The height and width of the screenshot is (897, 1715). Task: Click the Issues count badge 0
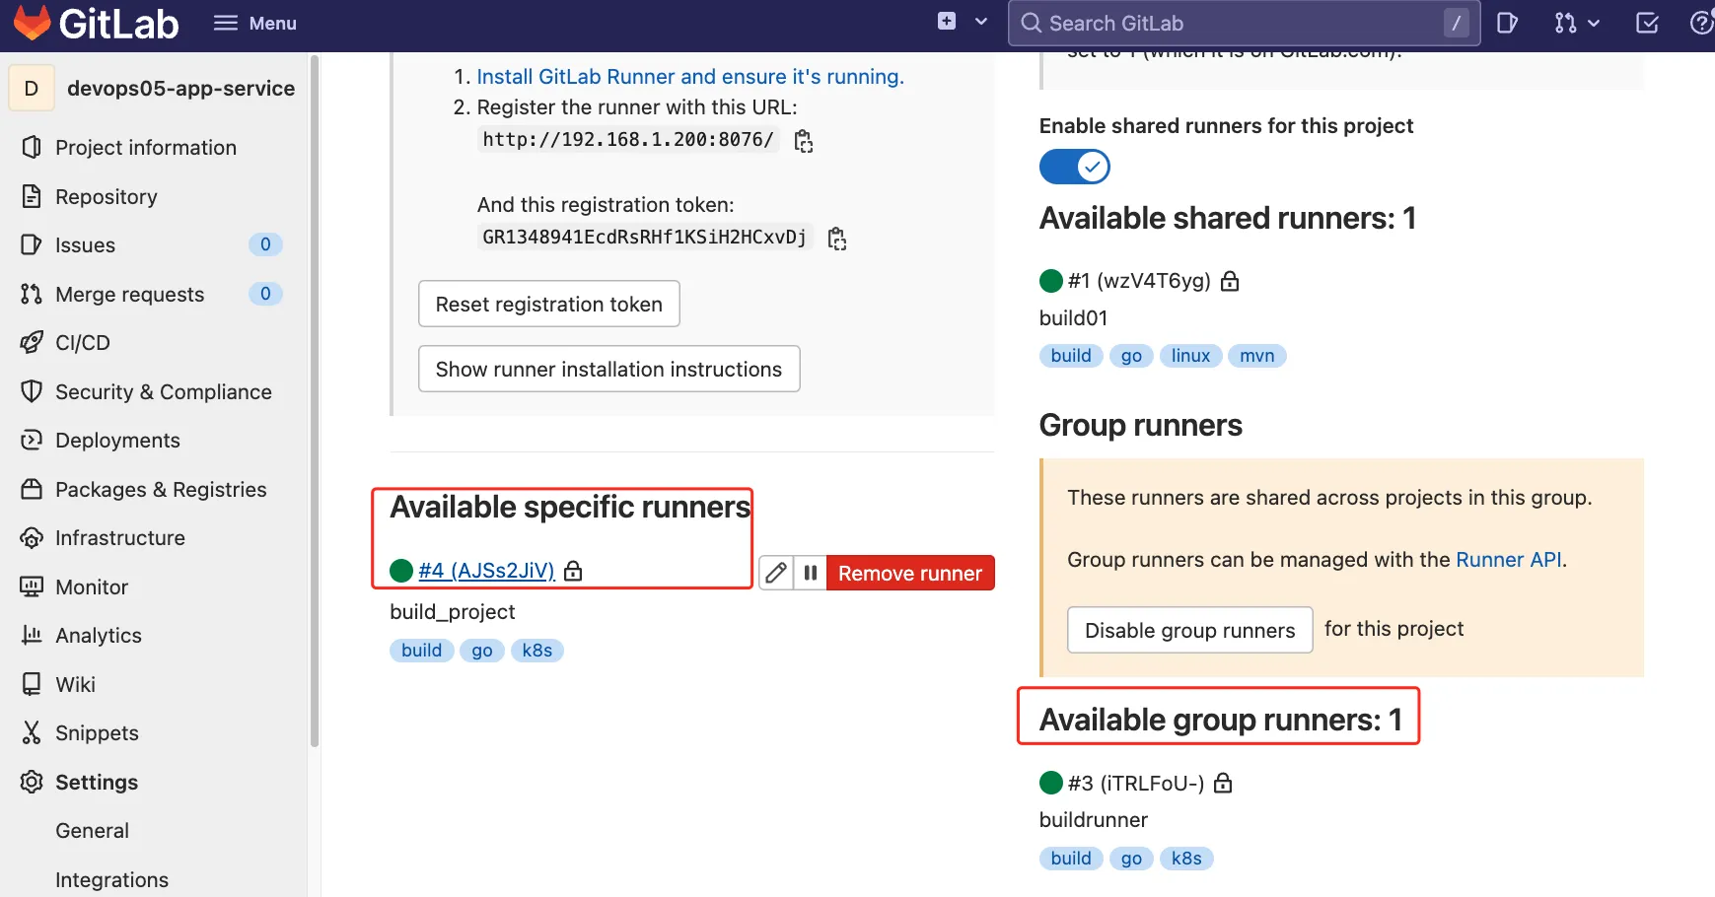tap(265, 244)
